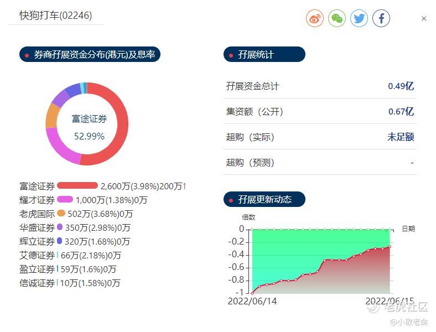Screen dimensions: 436x332
Task: Click the 2022/06/14 date axis label
Action: coord(252,301)
